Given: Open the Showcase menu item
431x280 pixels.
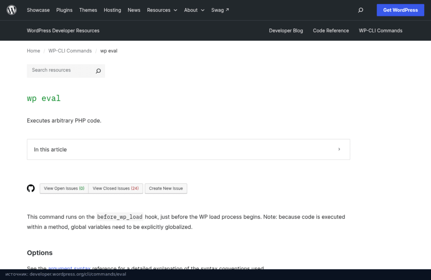Looking at the screenshot, I should click(x=38, y=10).
